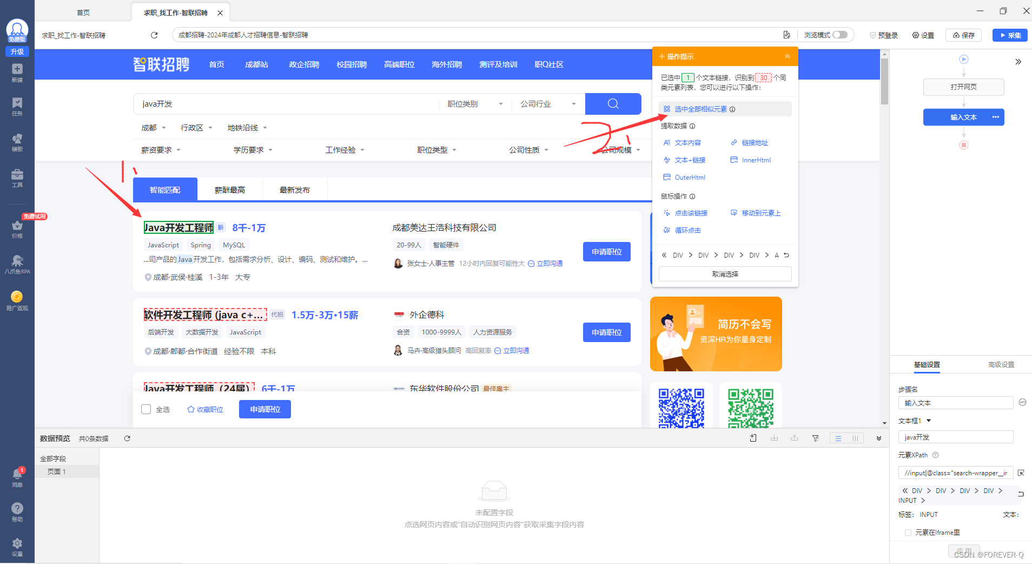Image resolution: width=1032 pixels, height=564 pixels.
Task: Switch to the 高级设置 tab
Action: pos(1001,365)
